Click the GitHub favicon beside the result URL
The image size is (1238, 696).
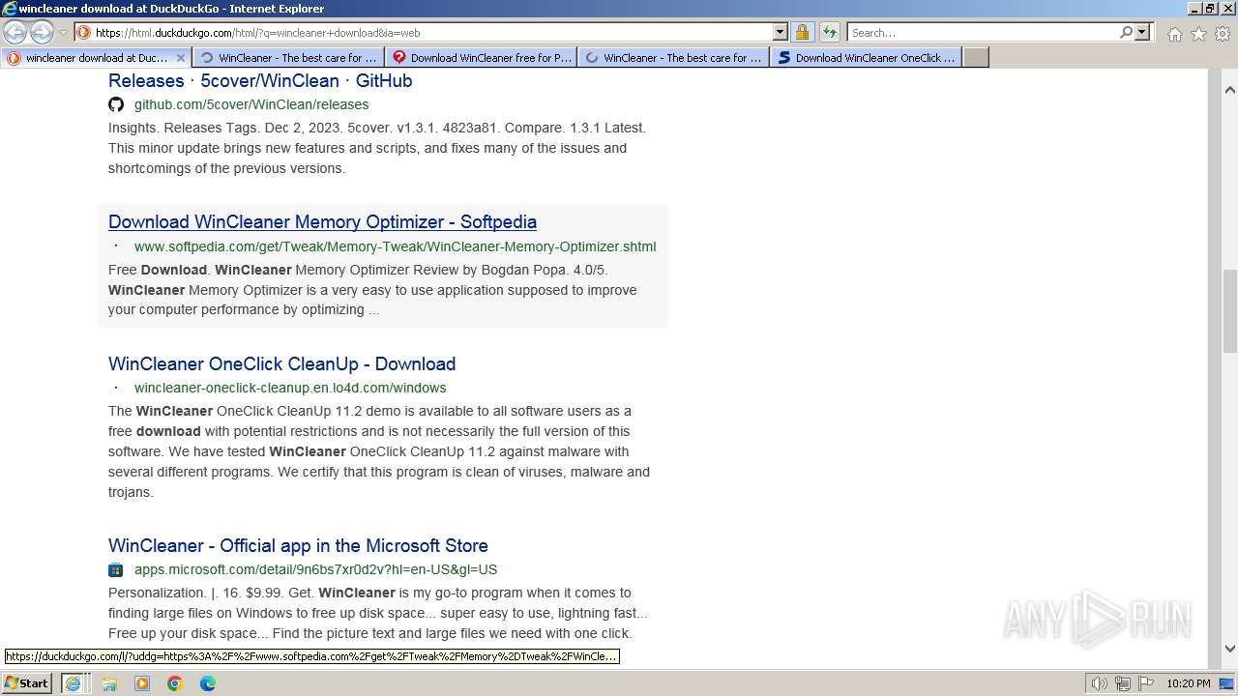coord(116,104)
